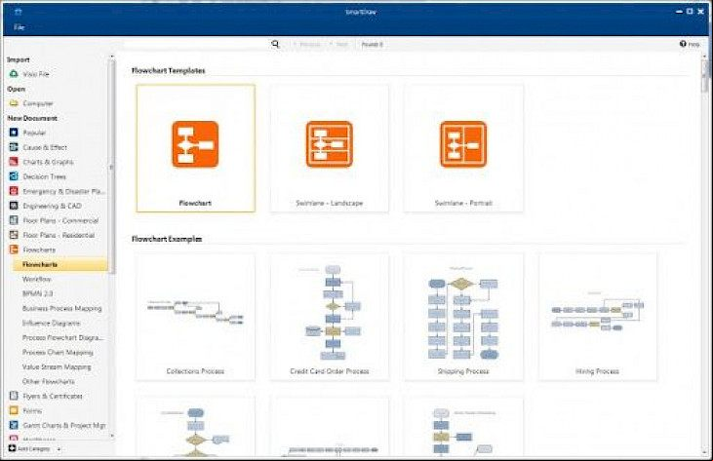Collapse the Flowcharts category icon
713x461 pixels.
(x=14, y=250)
